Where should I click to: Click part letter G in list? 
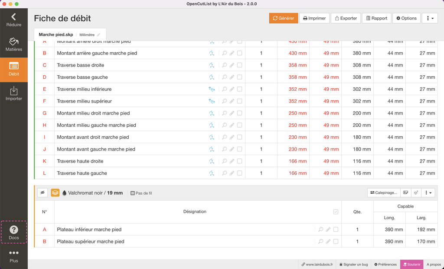click(45, 113)
